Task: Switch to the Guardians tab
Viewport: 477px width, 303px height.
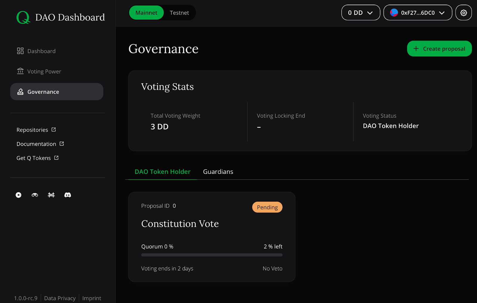Action: [218, 171]
